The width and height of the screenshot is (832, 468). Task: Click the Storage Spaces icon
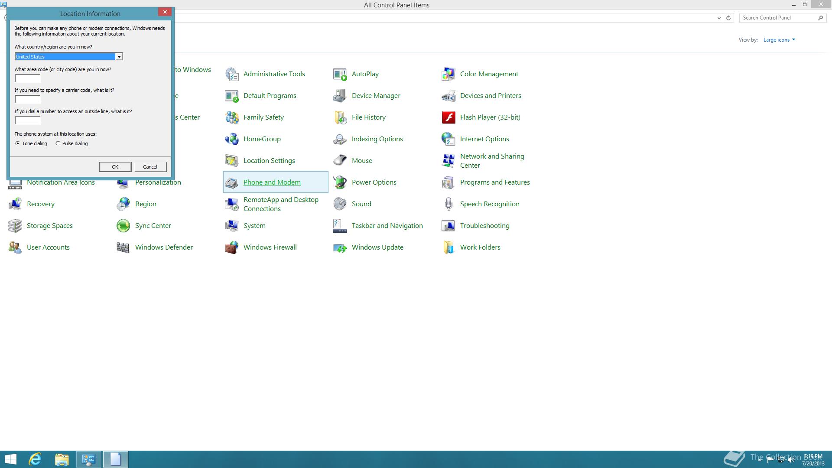pyautogui.click(x=15, y=226)
